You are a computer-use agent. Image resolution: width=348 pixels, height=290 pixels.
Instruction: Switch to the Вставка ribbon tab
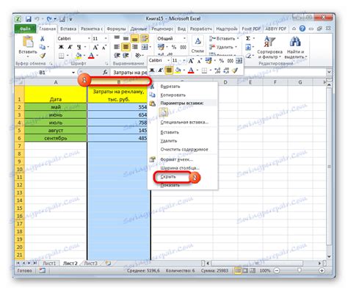(x=68, y=29)
